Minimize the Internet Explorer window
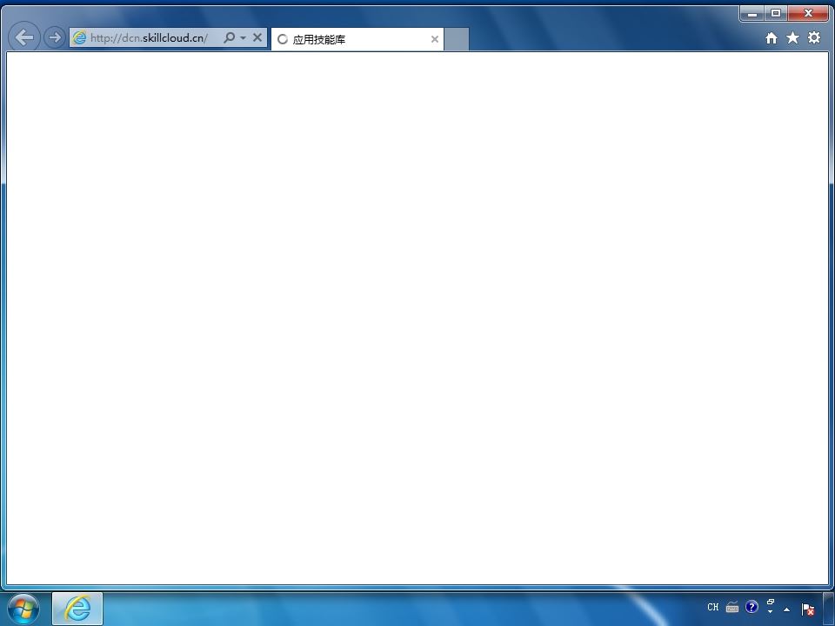This screenshot has height=626, width=835. (752, 14)
